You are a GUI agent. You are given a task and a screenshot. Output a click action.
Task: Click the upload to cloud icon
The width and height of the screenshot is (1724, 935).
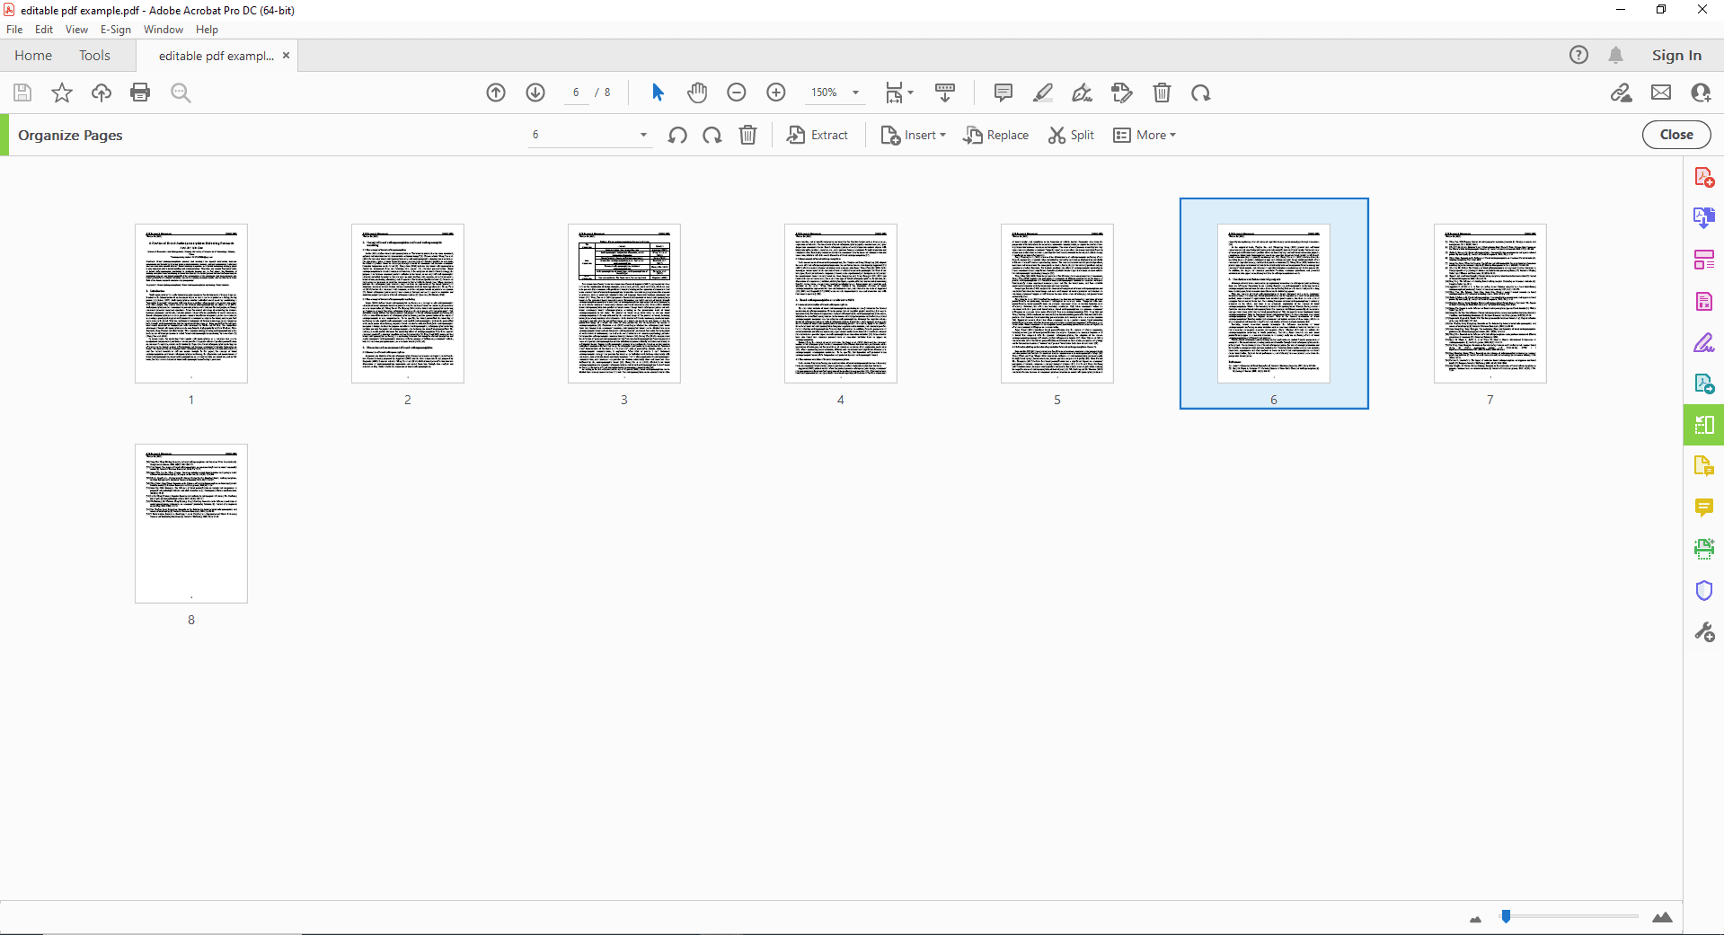pos(102,93)
